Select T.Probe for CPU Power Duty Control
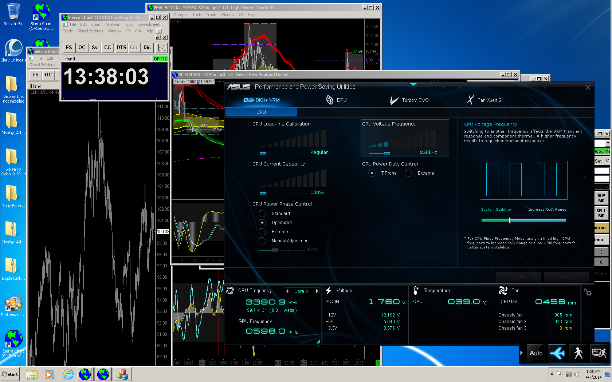Image resolution: width=612 pixels, height=382 pixels. [372, 173]
